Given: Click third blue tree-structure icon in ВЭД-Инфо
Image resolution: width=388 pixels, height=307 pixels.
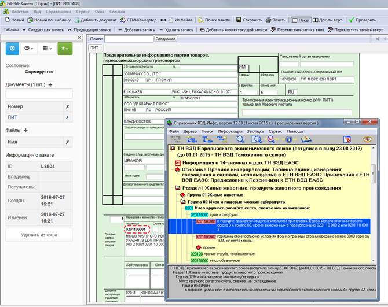Looking at the screenshot, I should click(x=207, y=139).
